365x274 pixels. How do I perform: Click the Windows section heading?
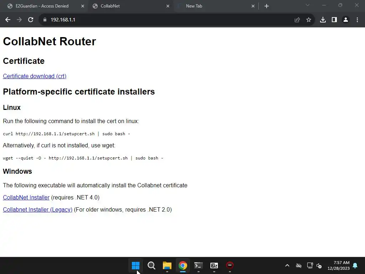click(17, 171)
